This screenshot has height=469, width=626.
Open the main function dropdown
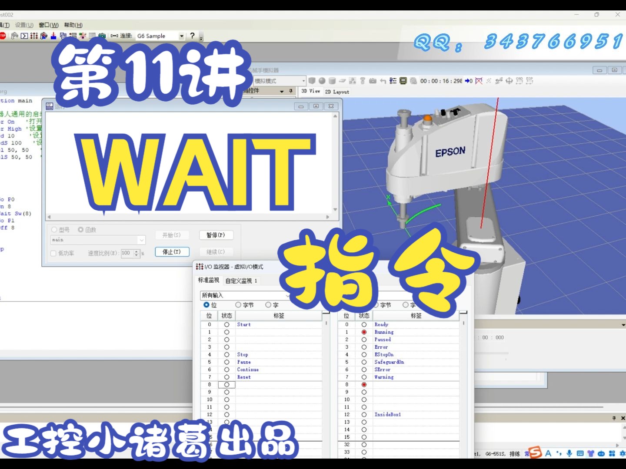tap(141, 240)
